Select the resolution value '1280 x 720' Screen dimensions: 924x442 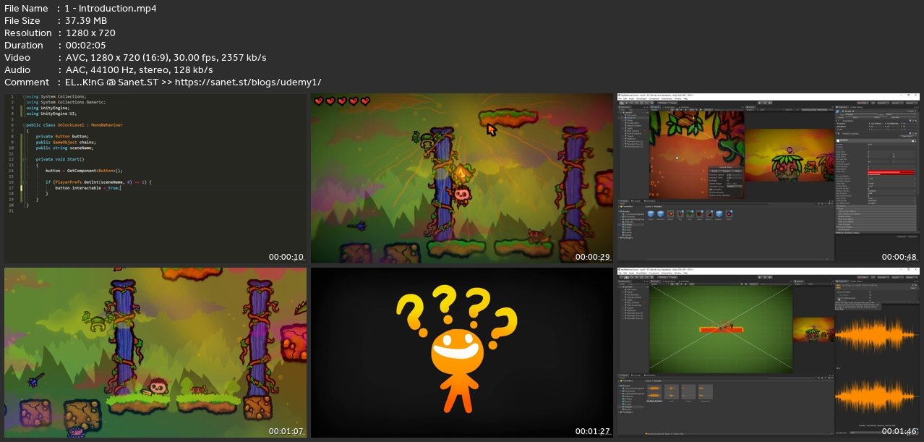coord(90,33)
